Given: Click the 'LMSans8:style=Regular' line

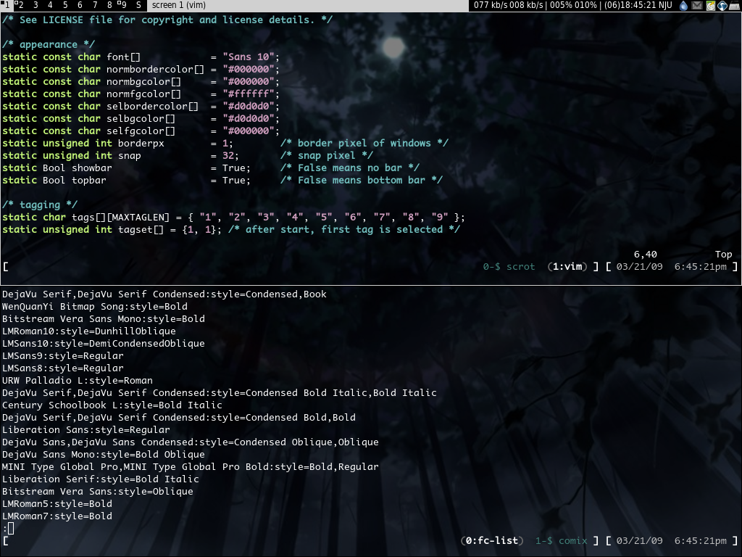Looking at the screenshot, I should [x=63, y=368].
